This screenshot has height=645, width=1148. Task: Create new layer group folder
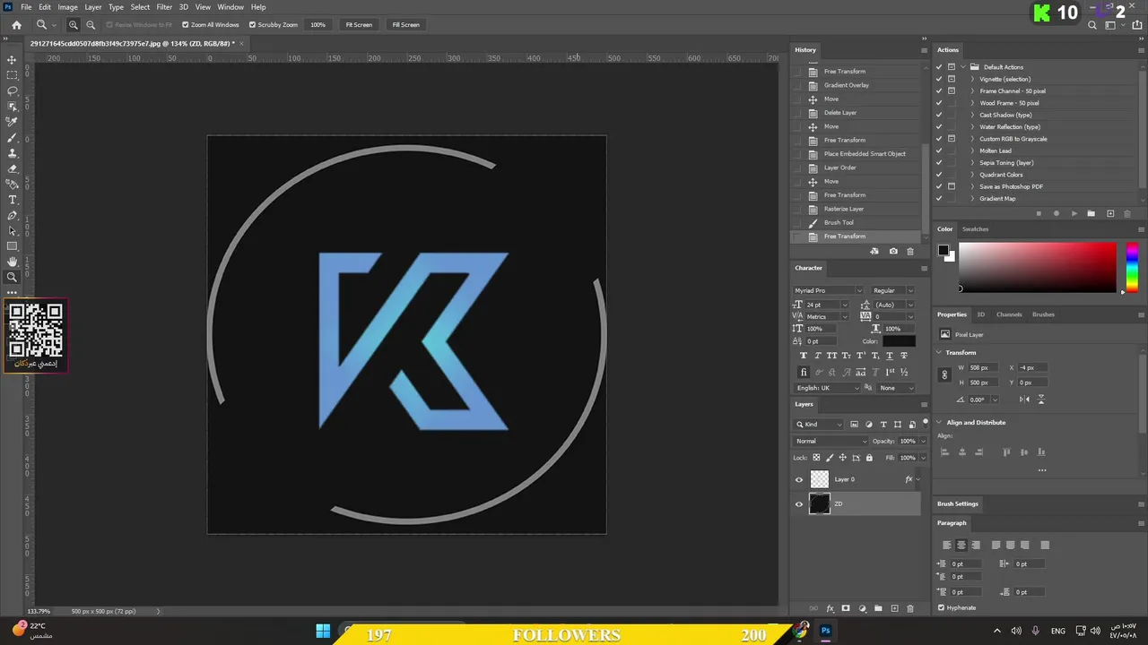pyautogui.click(x=878, y=608)
